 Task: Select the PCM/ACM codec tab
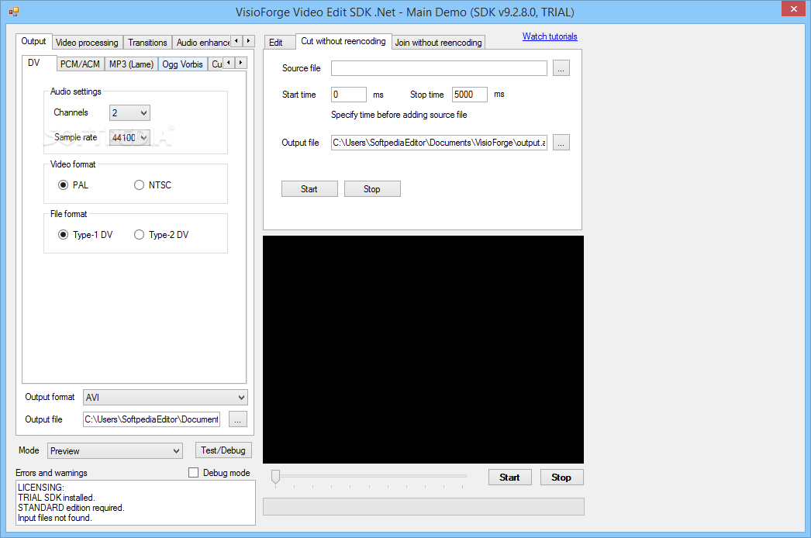[x=80, y=64]
